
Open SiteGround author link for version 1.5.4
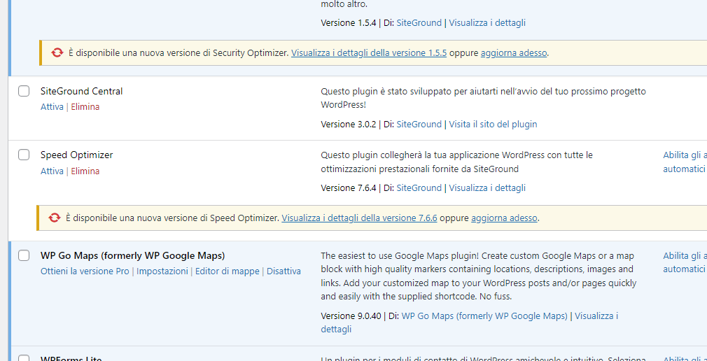419,22
